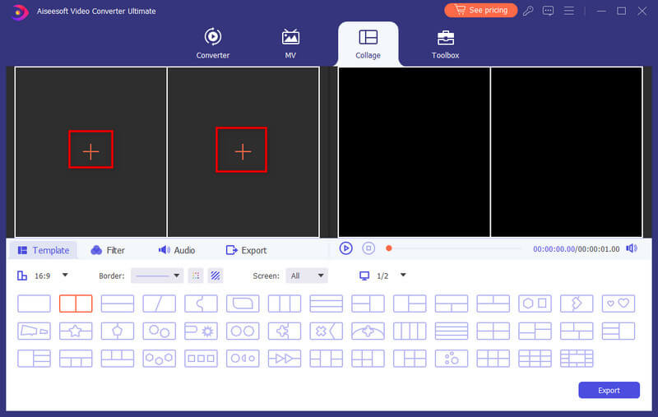Viewport: 658px width, 417px height.
Task: Open the hamburger menu icon
Action: 568,11
